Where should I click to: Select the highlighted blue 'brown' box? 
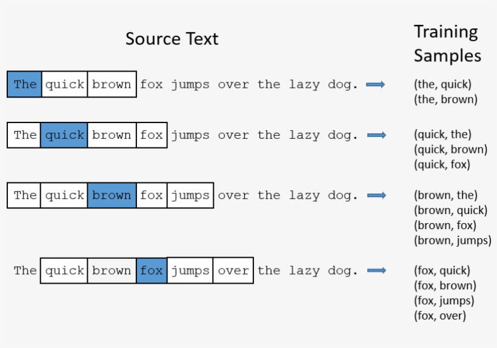112,195
